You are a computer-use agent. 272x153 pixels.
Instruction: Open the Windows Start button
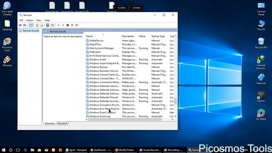(3, 150)
